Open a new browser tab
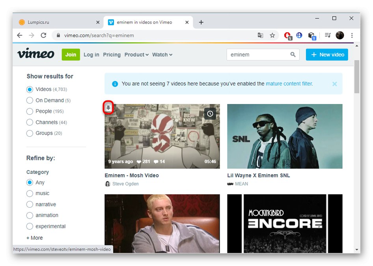Image resolution: width=373 pixels, height=266 pixels. pos(201,22)
